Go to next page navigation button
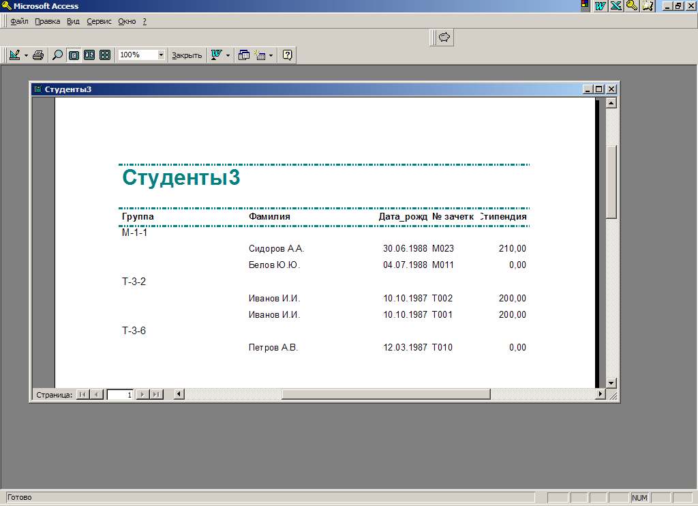This screenshot has width=698, height=506. 142,394
